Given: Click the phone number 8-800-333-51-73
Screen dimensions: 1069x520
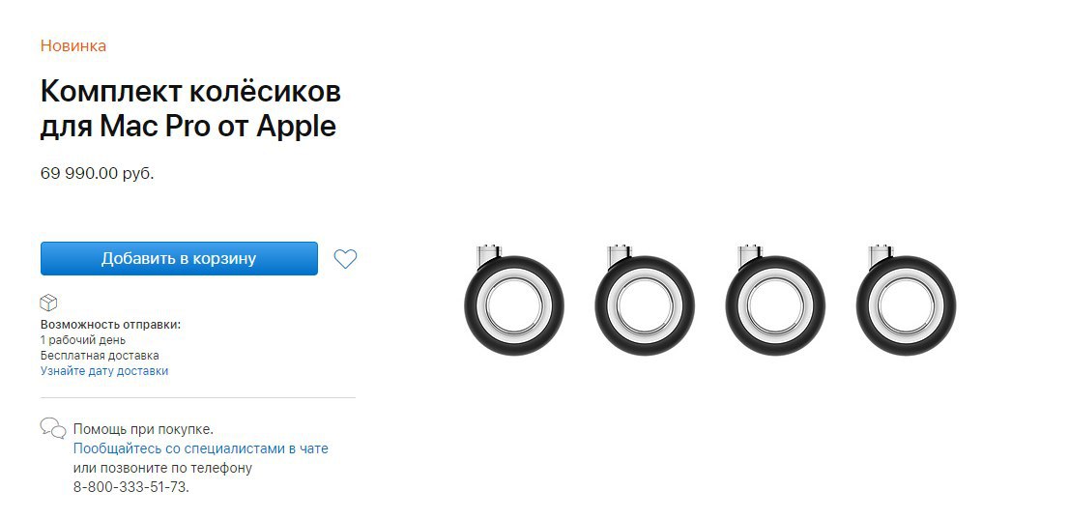Looking at the screenshot, I should point(131,487).
